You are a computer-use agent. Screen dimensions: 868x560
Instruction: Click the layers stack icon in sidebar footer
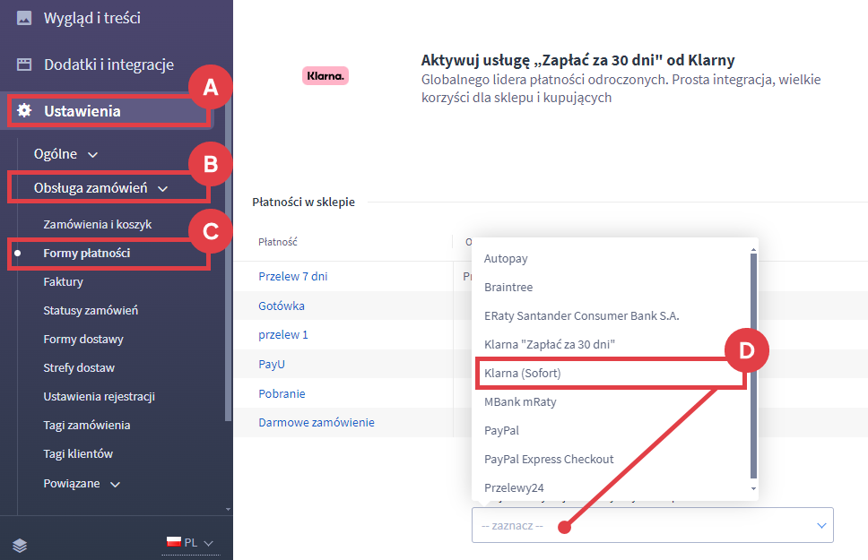pos(20,546)
